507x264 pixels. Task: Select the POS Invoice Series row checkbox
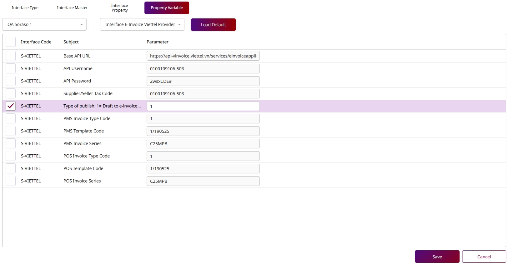pyautogui.click(x=11, y=181)
